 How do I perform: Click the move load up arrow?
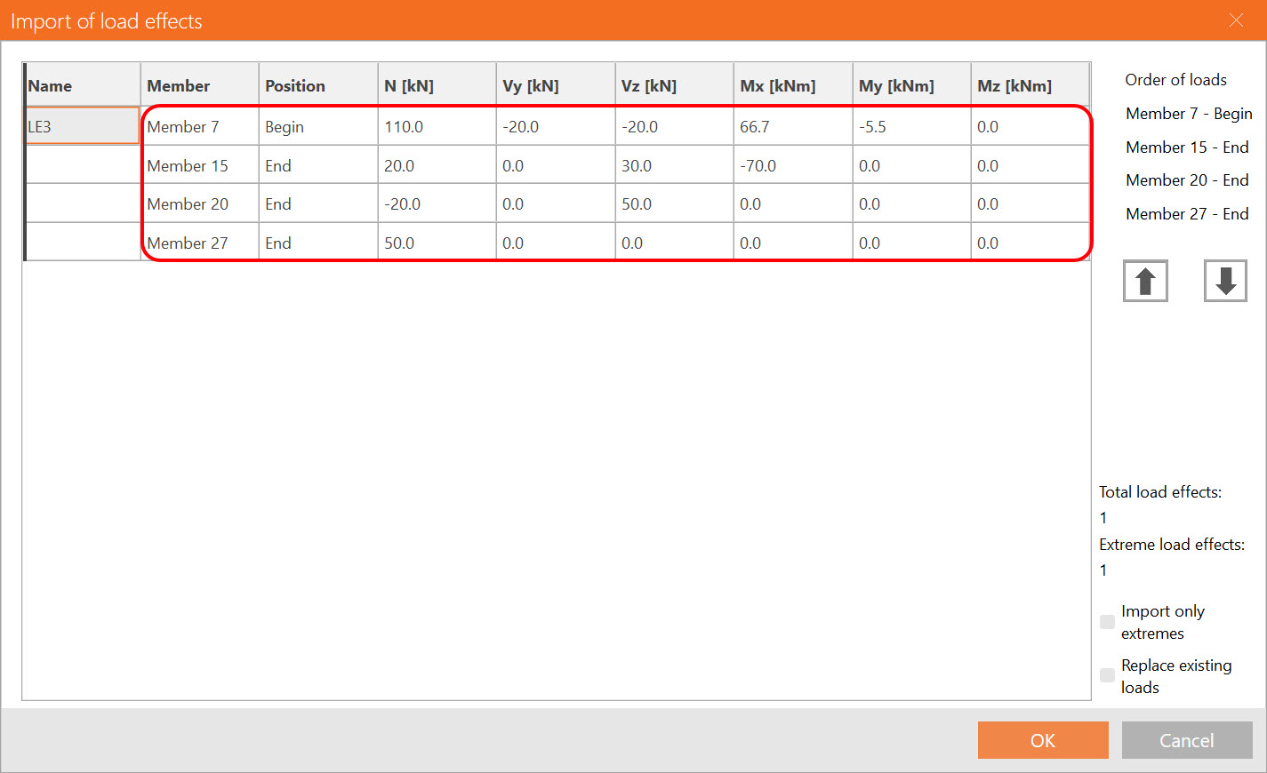click(x=1145, y=282)
